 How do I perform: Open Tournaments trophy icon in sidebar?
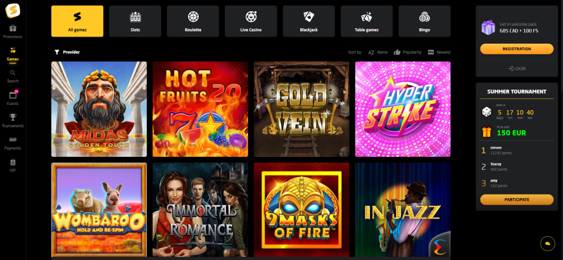point(13,117)
